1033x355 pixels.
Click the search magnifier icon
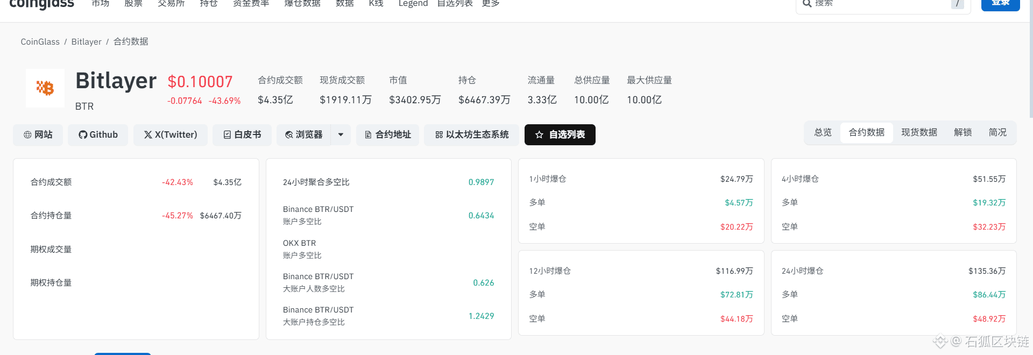click(x=807, y=3)
